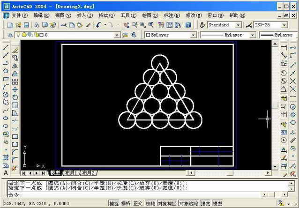This screenshot has height=208, width=299.
Task: Switch to the 布局1 layout tab
Action: coord(71,173)
